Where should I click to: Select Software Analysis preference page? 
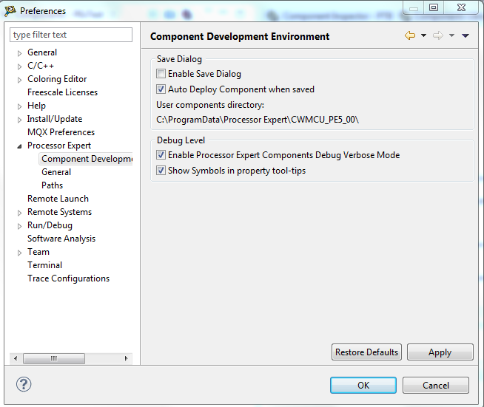click(61, 239)
